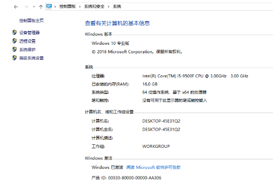This screenshot has width=273, height=182.
Task: Click the computer icon in address bar
Action: pyautogui.click(x=49, y=7)
